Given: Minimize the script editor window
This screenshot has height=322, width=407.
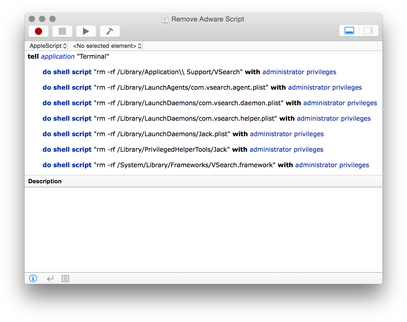Looking at the screenshot, I should pos(42,19).
